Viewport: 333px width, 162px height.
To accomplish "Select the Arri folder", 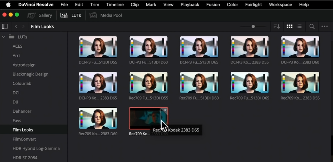I will tap(16, 56).
